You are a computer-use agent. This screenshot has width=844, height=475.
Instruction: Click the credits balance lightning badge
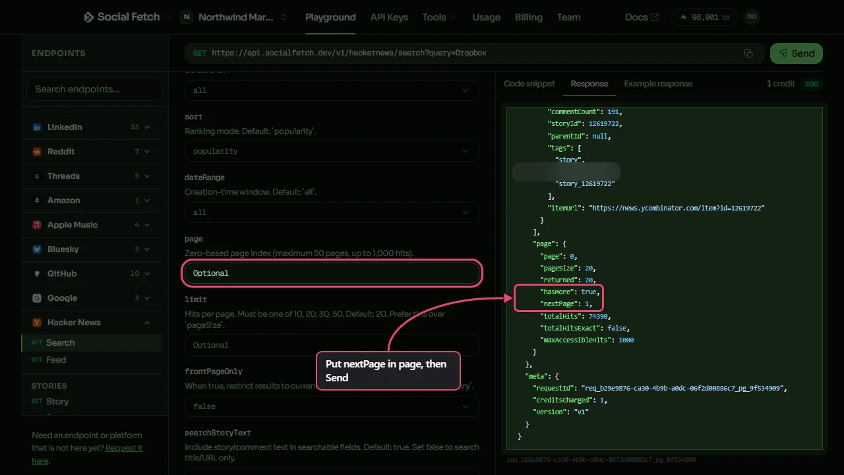[704, 17]
